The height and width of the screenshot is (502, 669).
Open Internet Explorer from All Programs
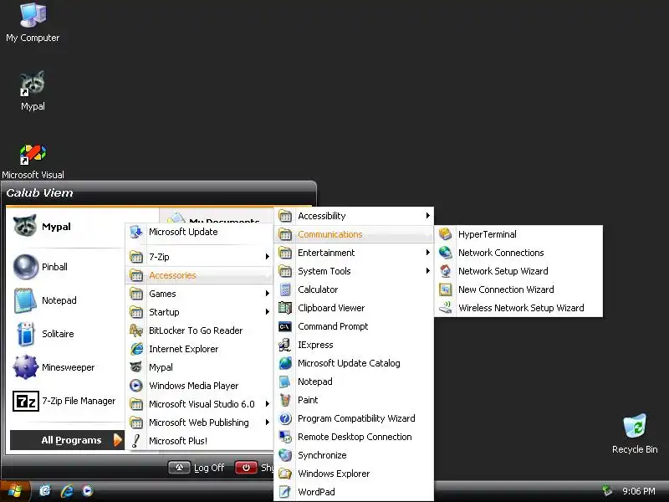(x=199, y=349)
